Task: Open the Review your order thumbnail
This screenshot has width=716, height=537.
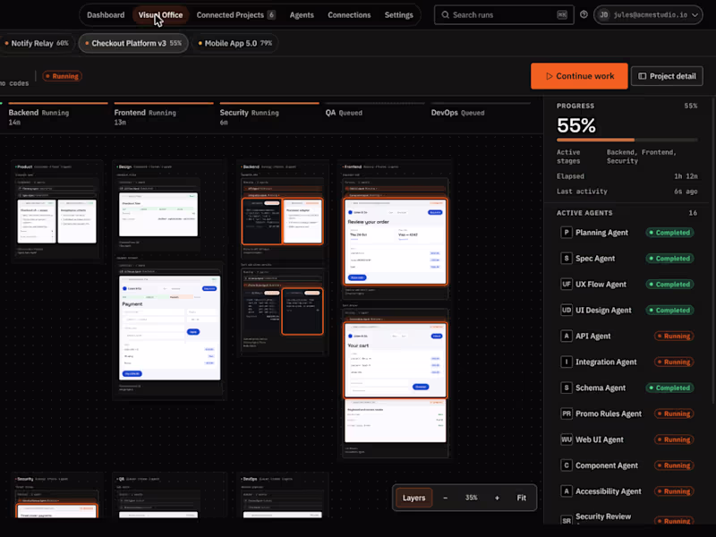Action: point(396,242)
